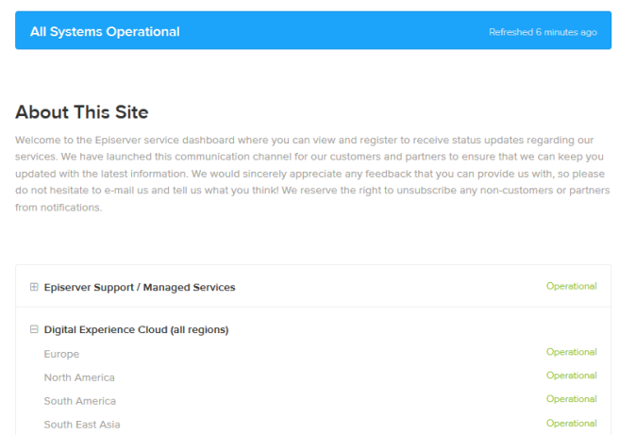Image resolution: width=619 pixels, height=435 pixels.
Task: Click Operational status beside North America
Action: click(x=571, y=376)
